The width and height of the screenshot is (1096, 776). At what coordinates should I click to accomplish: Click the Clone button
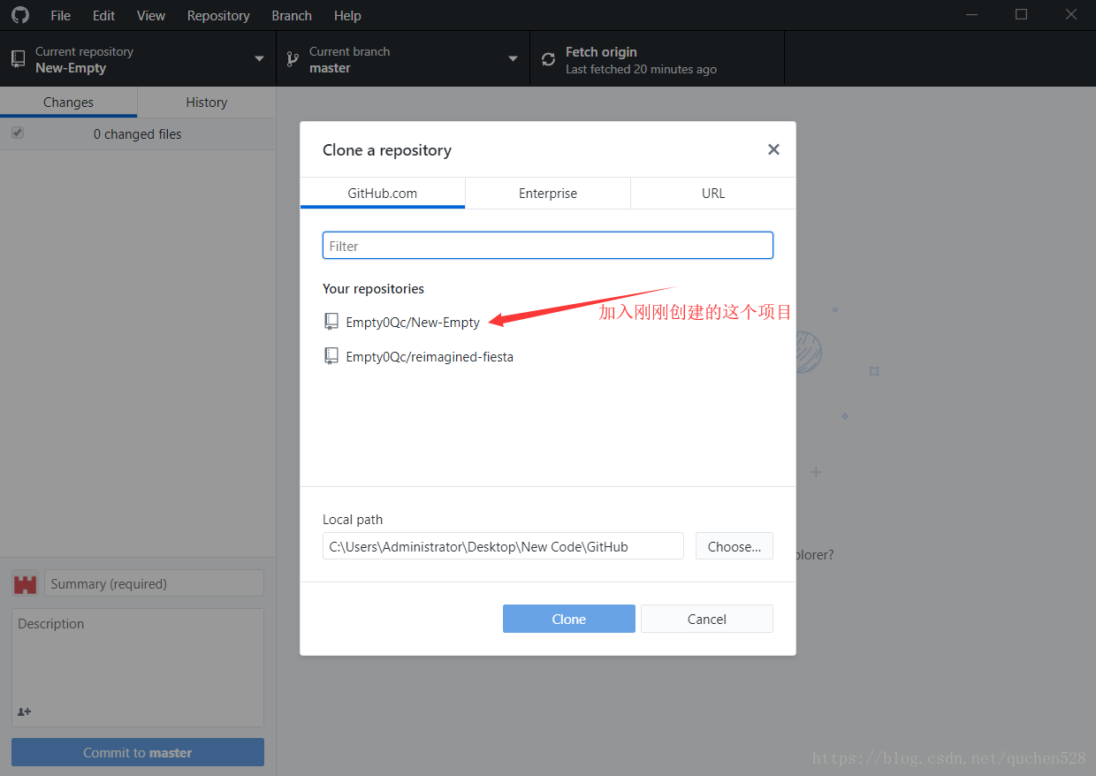pos(569,619)
